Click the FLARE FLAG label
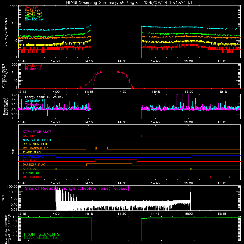Screen dimensions: 244x244 coord(32,152)
